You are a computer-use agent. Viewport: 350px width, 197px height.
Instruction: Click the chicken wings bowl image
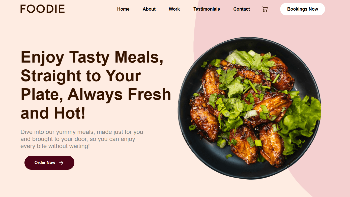249,108
